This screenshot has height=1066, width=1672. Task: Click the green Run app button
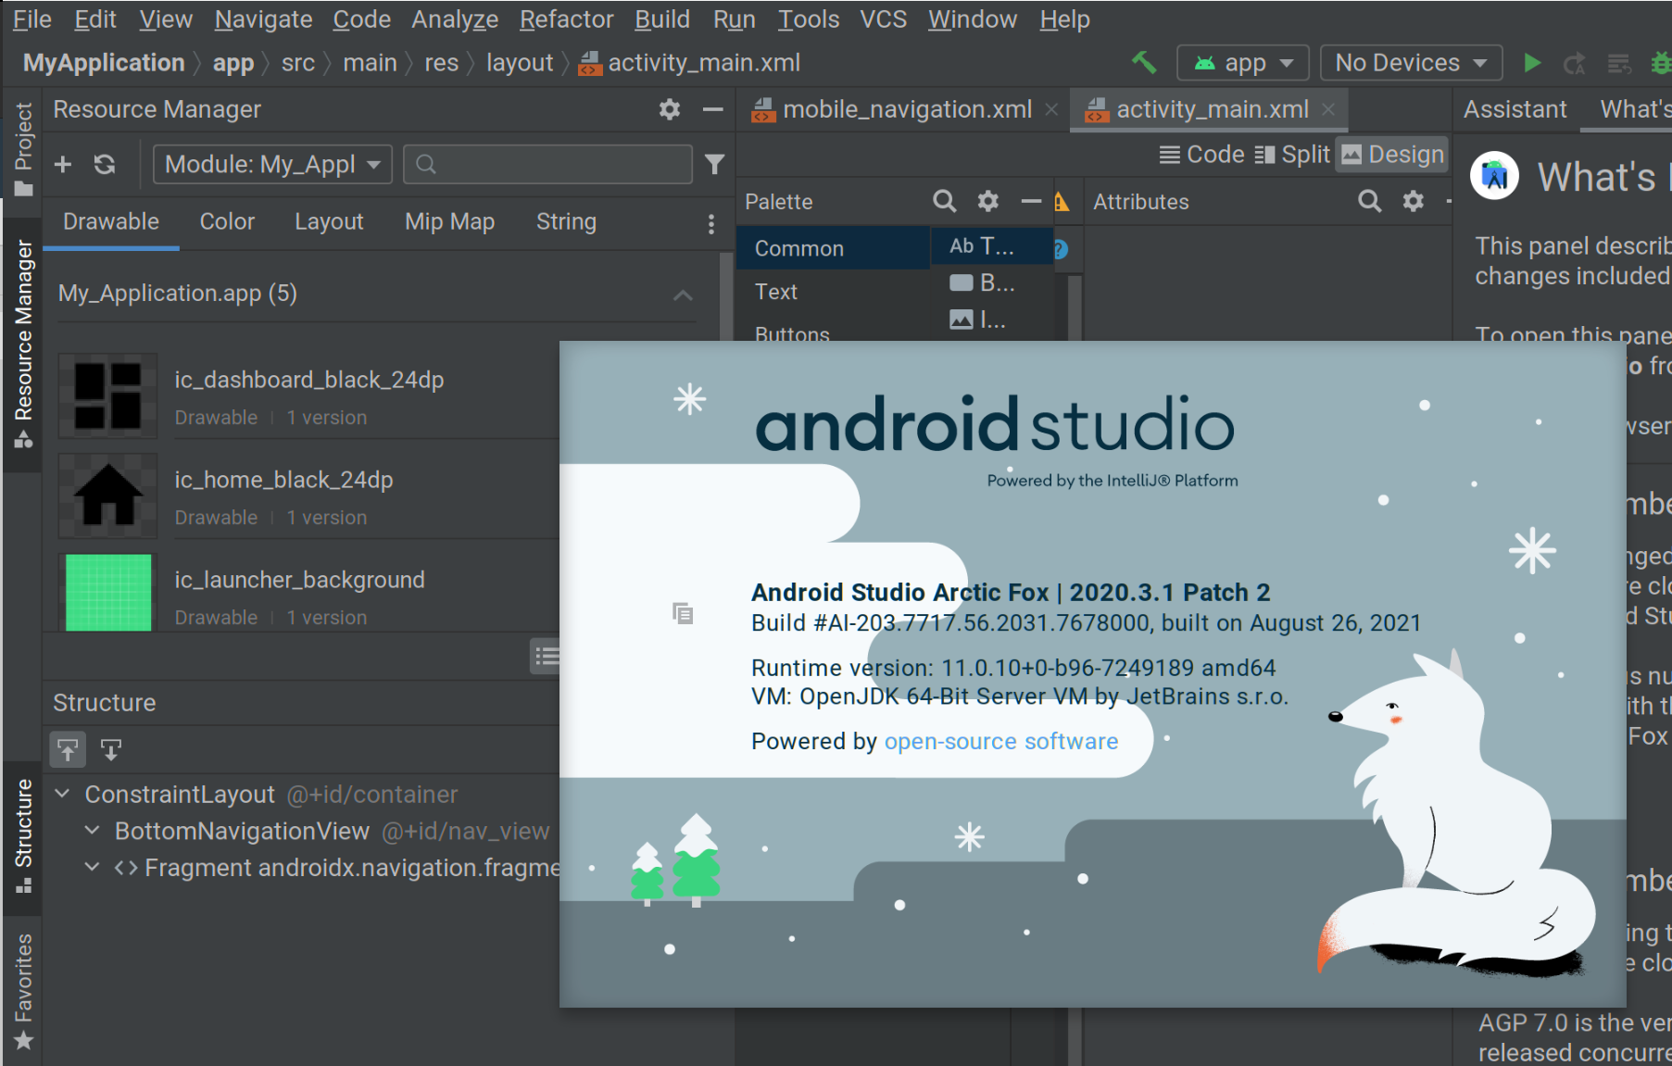(1532, 63)
